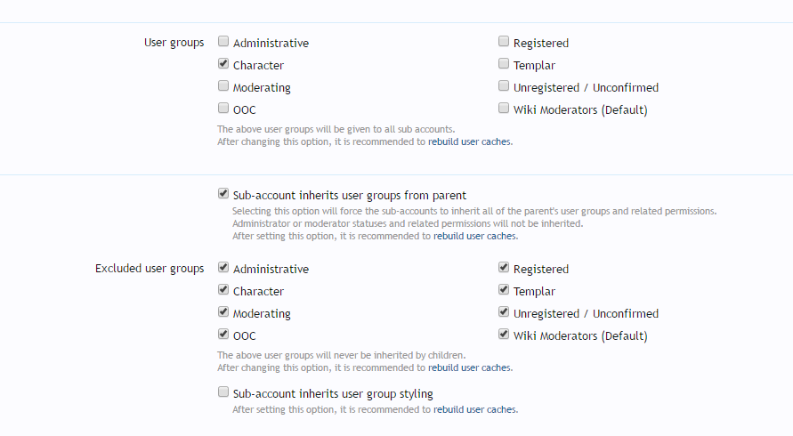Tick Wiki Moderators (Default) under User groups
Image resolution: width=793 pixels, height=436 pixels.
pyautogui.click(x=504, y=109)
